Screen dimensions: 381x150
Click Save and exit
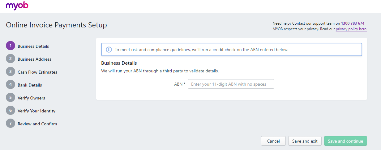[x=305, y=141]
